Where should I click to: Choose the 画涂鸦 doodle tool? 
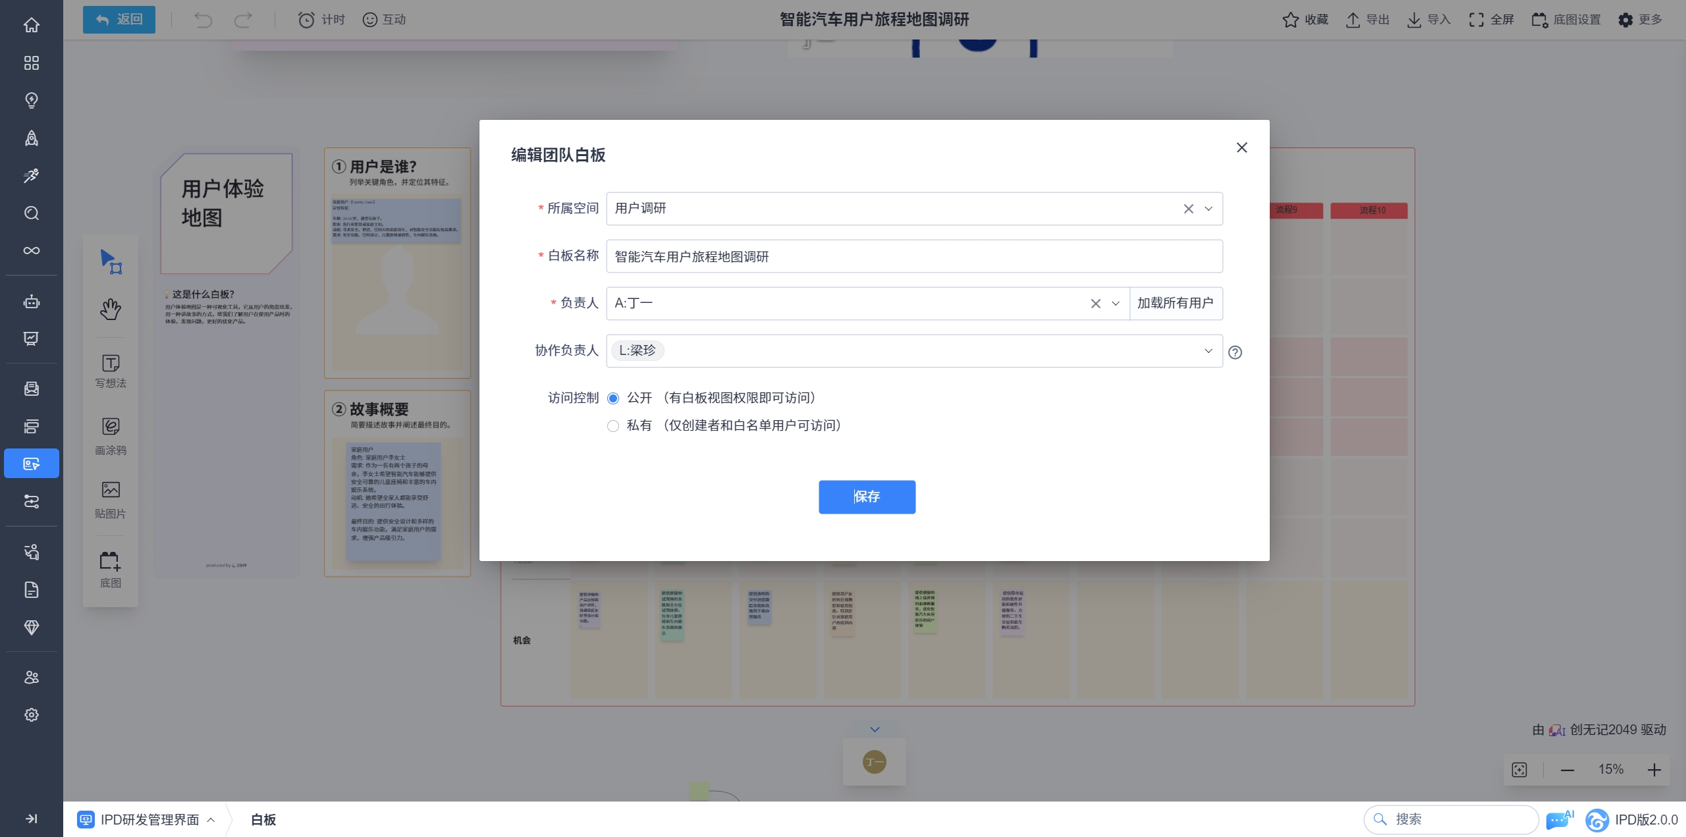(110, 435)
